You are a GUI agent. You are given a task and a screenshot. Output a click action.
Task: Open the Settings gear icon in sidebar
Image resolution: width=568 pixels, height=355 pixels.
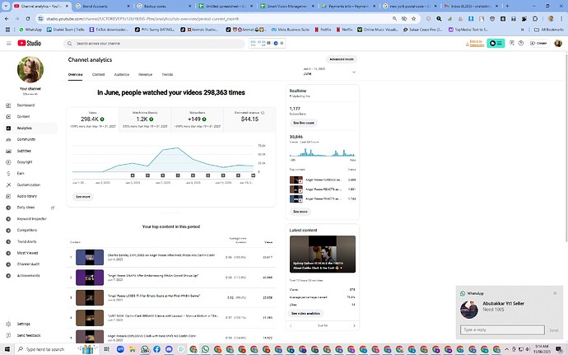[8, 324]
